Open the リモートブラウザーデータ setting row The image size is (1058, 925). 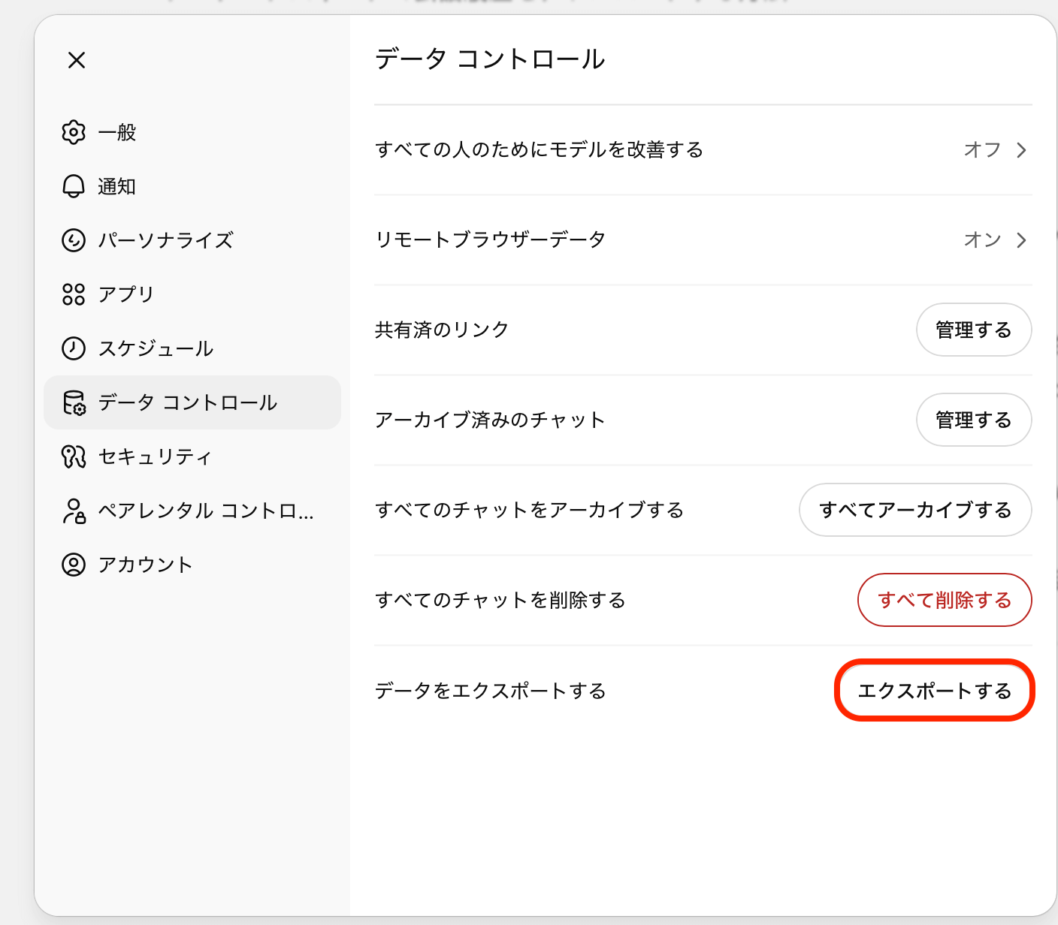pos(490,240)
